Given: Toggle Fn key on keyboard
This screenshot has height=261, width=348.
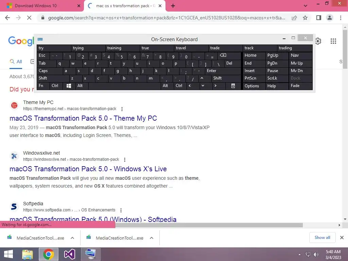Looking at the screenshot, I should click(43, 86).
